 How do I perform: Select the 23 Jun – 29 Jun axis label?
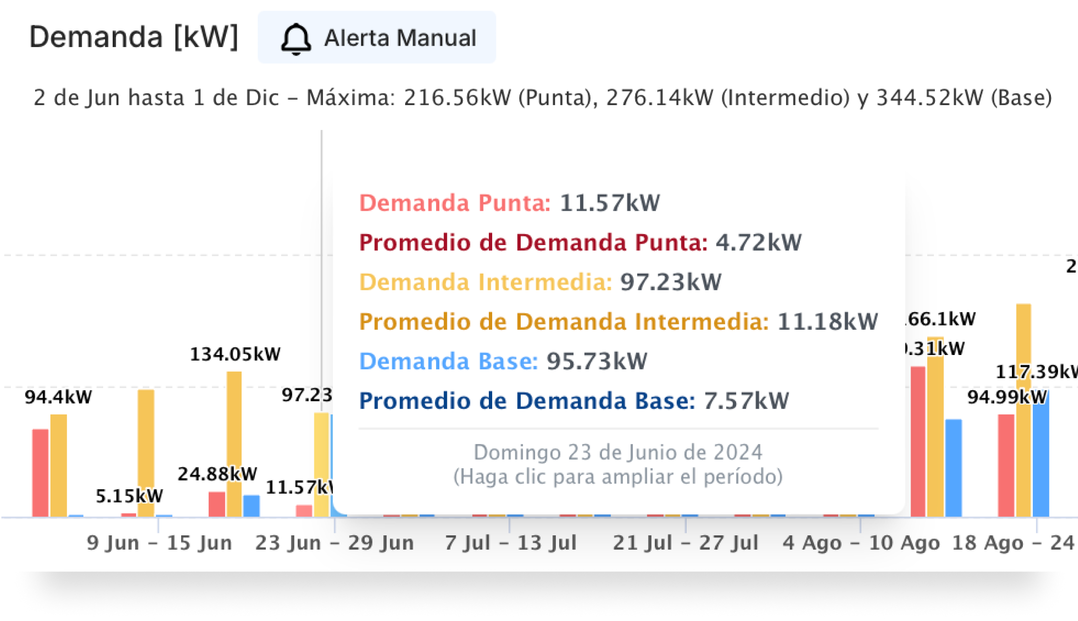coord(334,543)
